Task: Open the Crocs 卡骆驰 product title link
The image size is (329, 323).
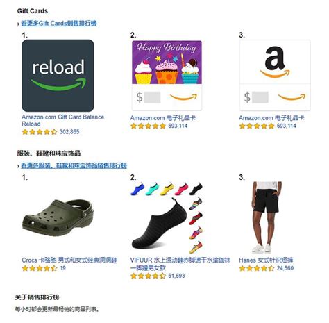Action: [x=69, y=260]
